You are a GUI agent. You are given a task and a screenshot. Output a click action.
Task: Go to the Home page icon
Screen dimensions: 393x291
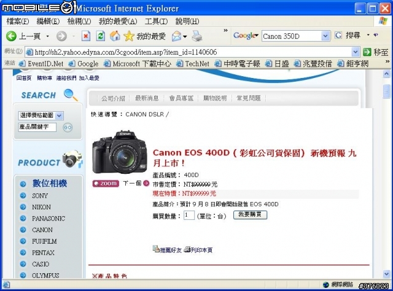click(115, 36)
